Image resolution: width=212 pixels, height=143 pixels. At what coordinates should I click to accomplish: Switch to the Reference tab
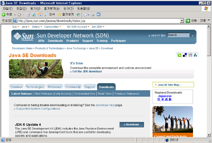55,87
